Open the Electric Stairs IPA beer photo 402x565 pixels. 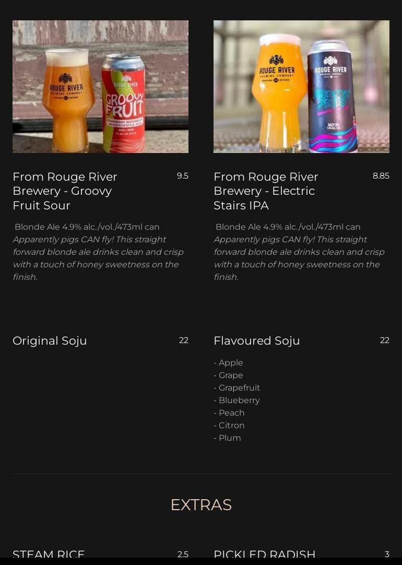click(x=301, y=87)
